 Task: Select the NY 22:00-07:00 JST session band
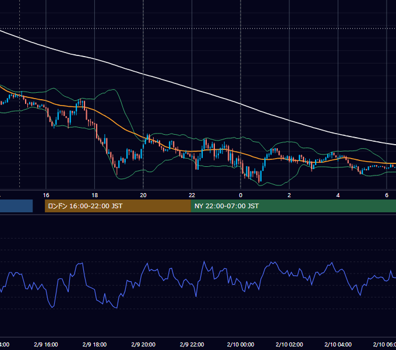coord(293,206)
